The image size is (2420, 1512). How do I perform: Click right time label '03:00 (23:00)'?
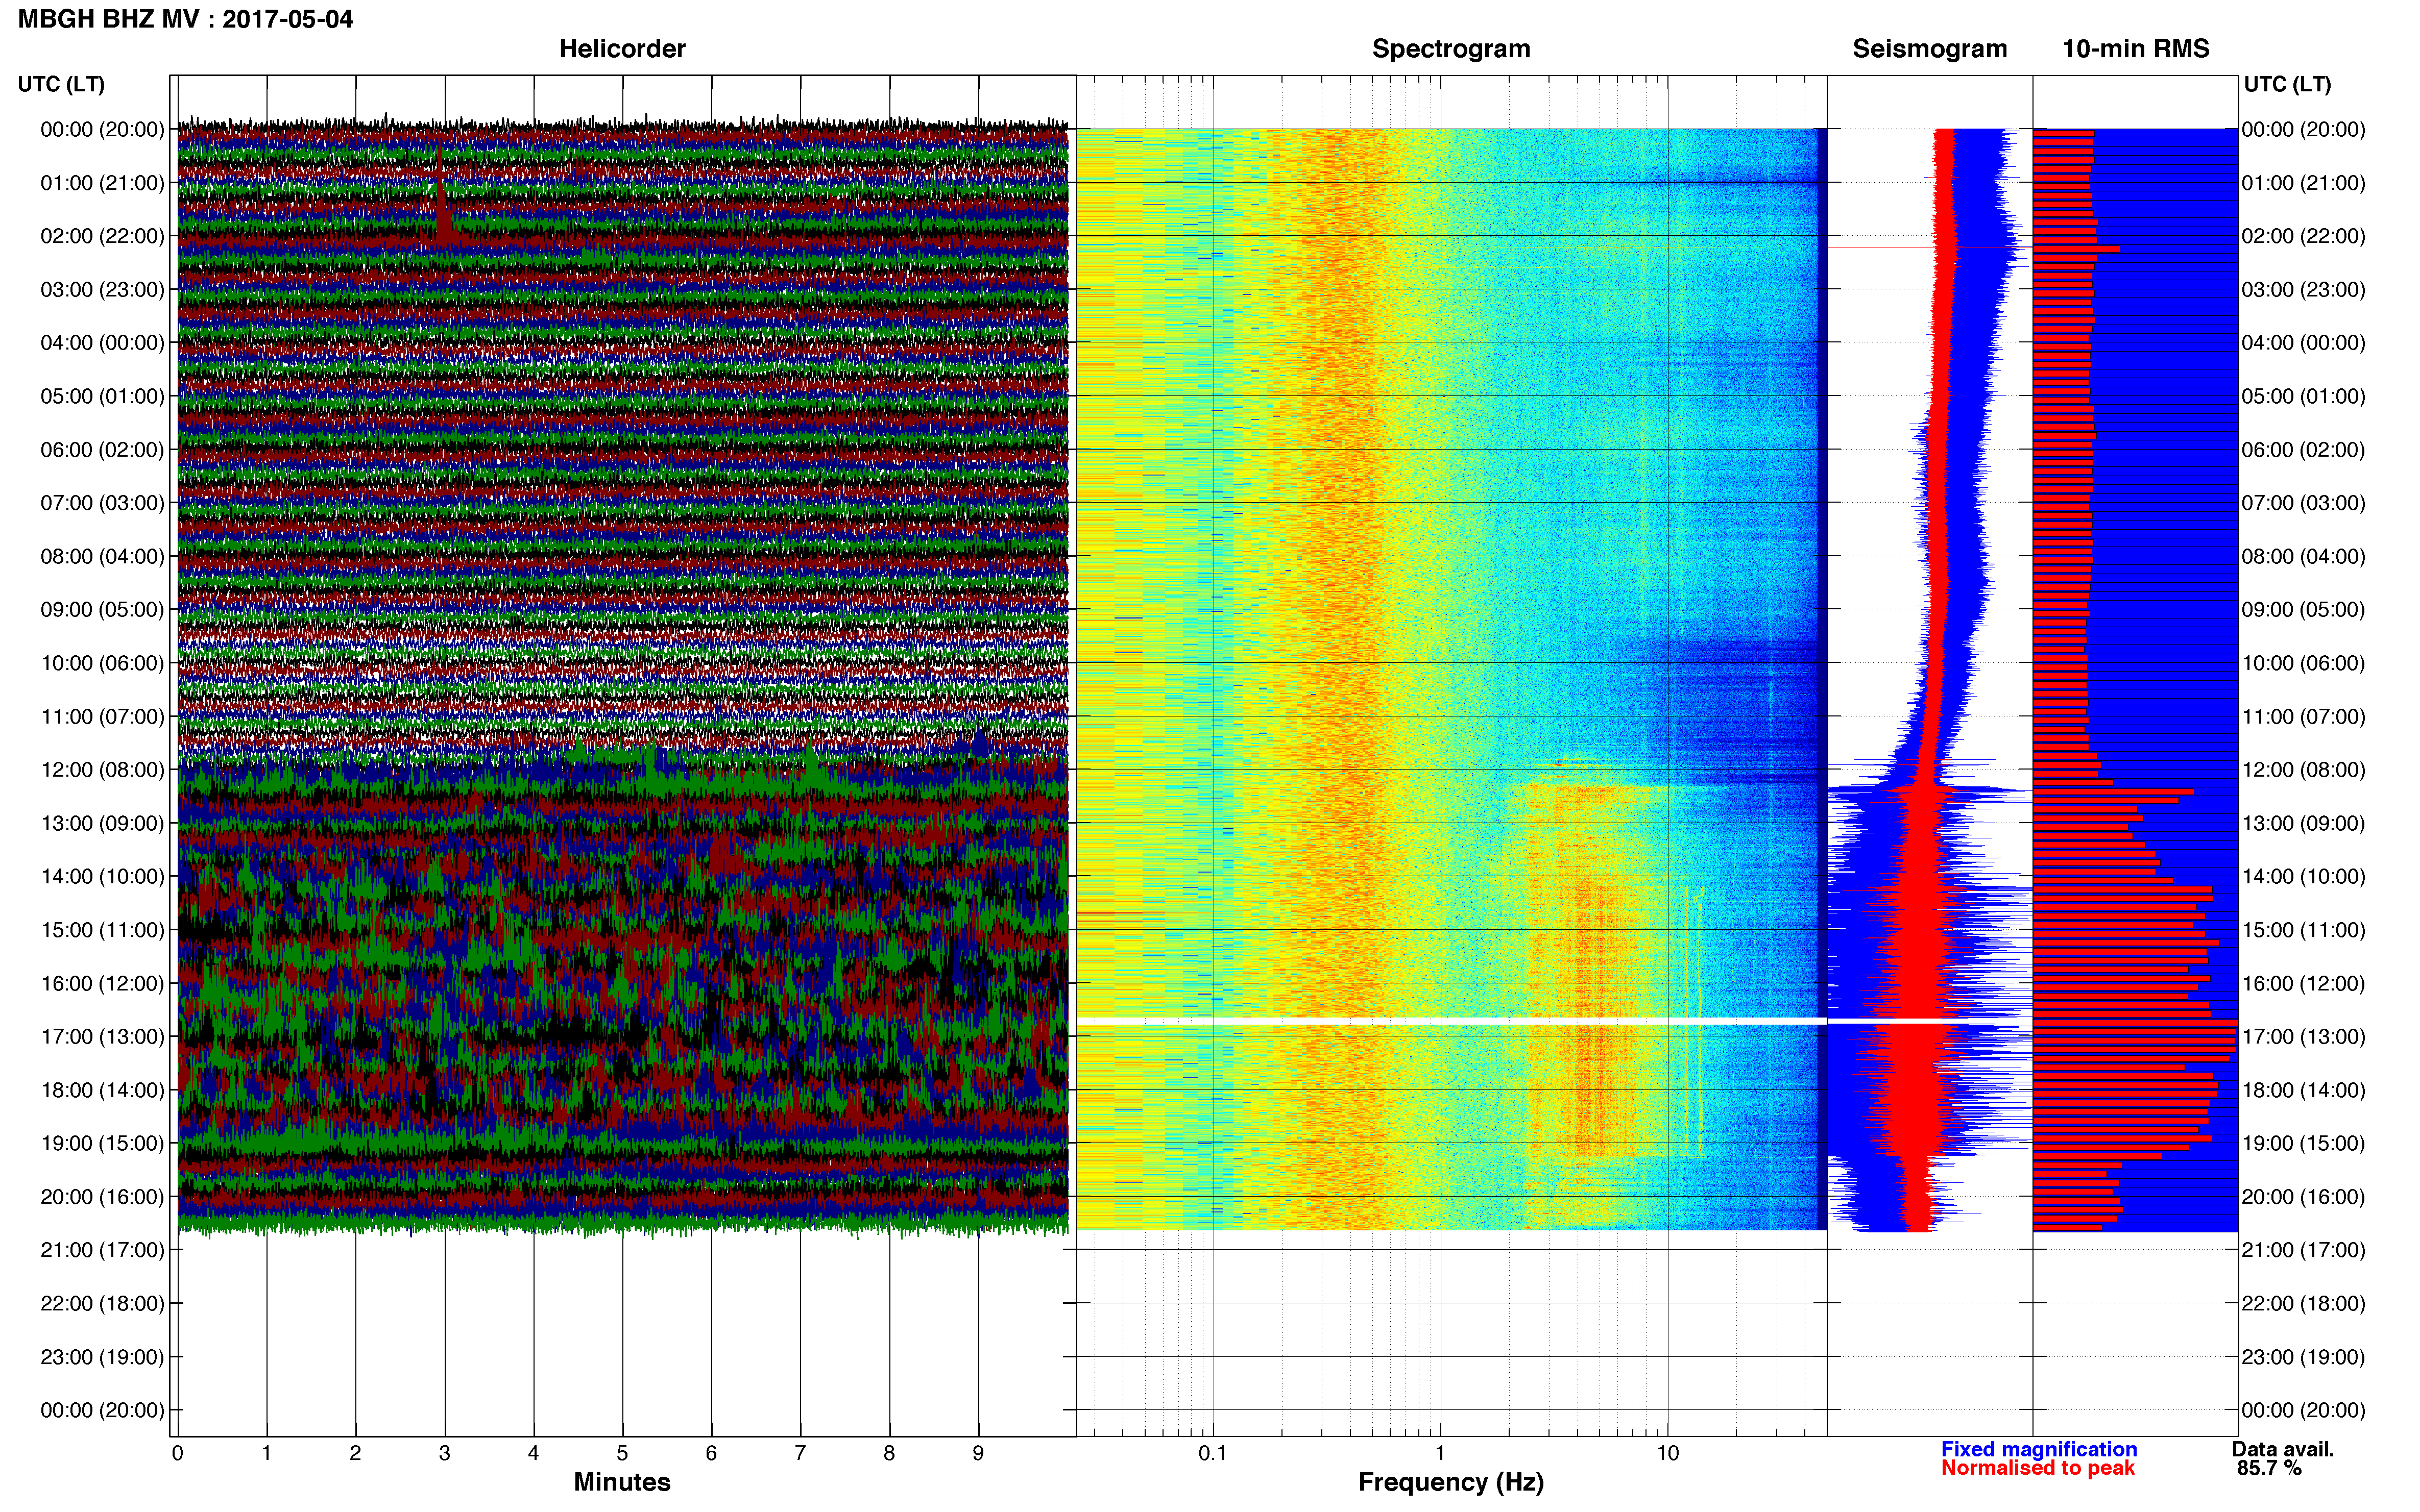[x=2303, y=290]
